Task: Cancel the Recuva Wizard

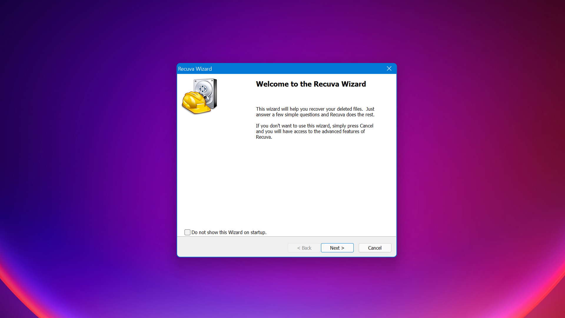Action: [375, 248]
